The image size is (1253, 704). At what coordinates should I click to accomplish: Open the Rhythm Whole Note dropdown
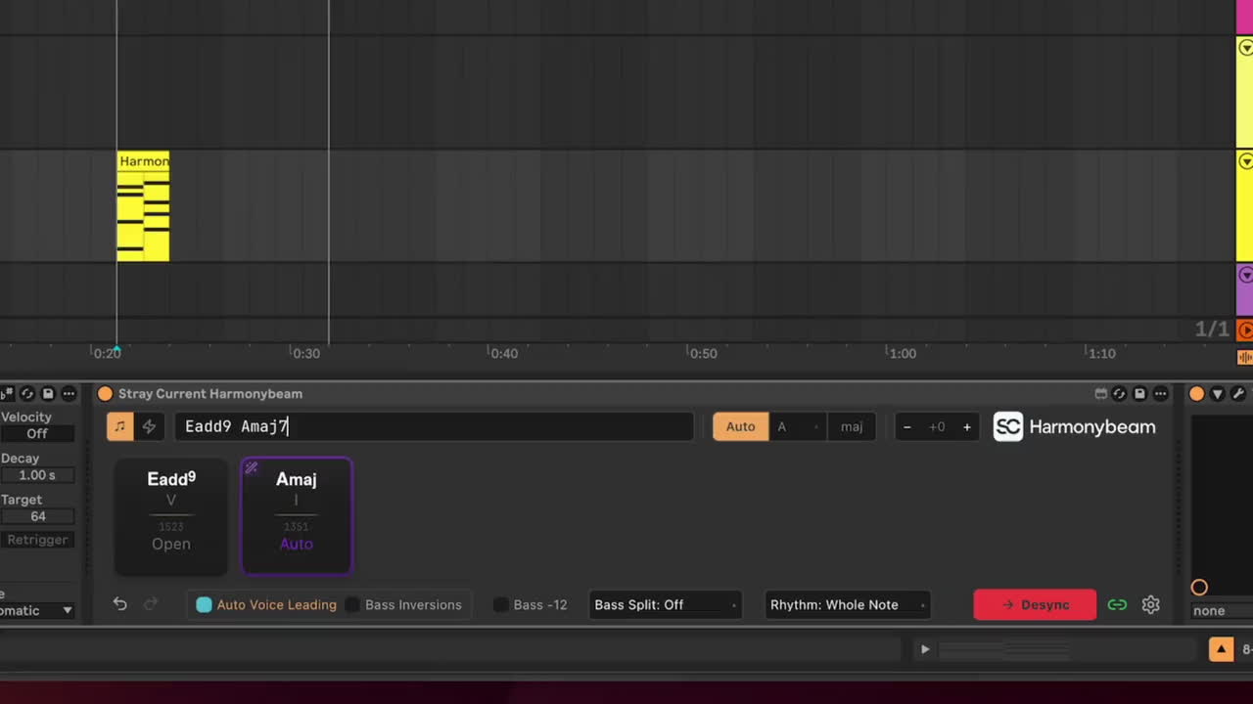(x=848, y=604)
